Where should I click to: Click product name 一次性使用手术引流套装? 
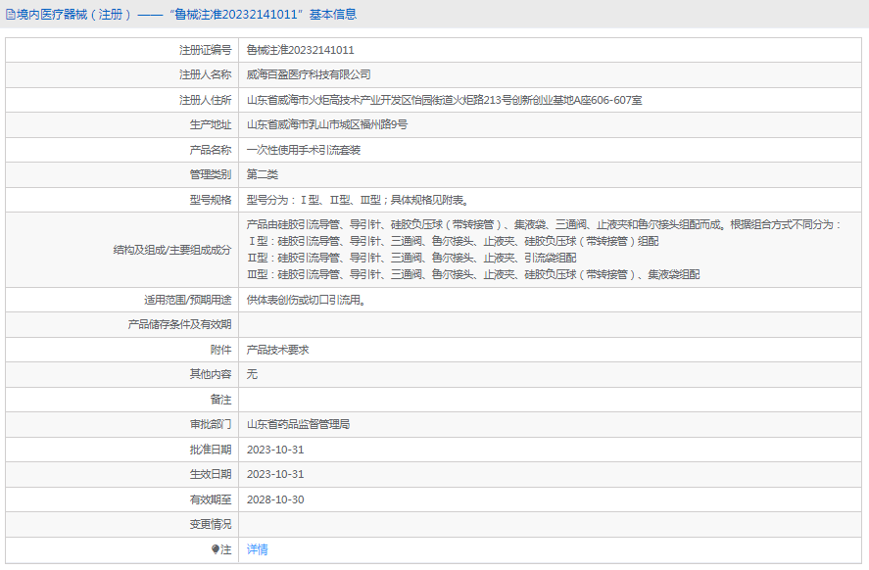(x=303, y=150)
